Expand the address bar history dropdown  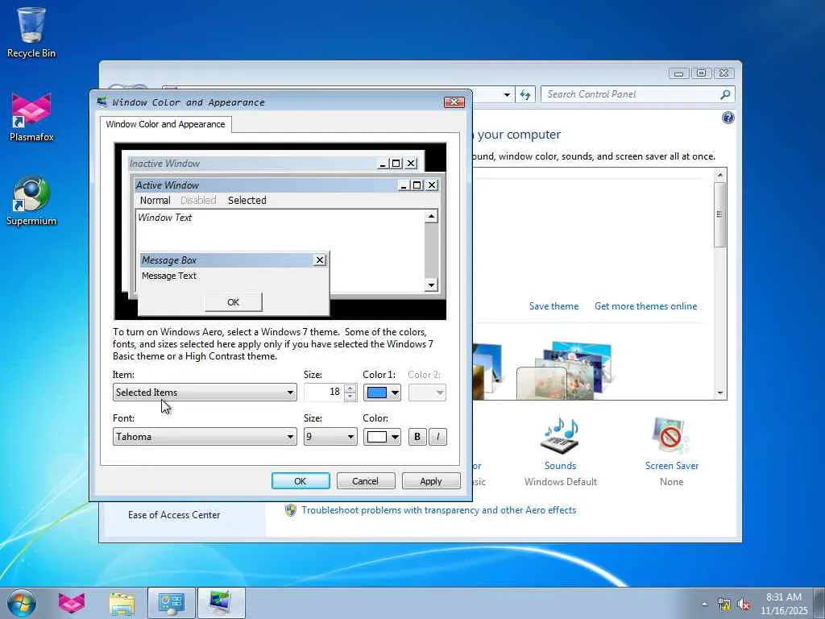pyautogui.click(x=507, y=95)
